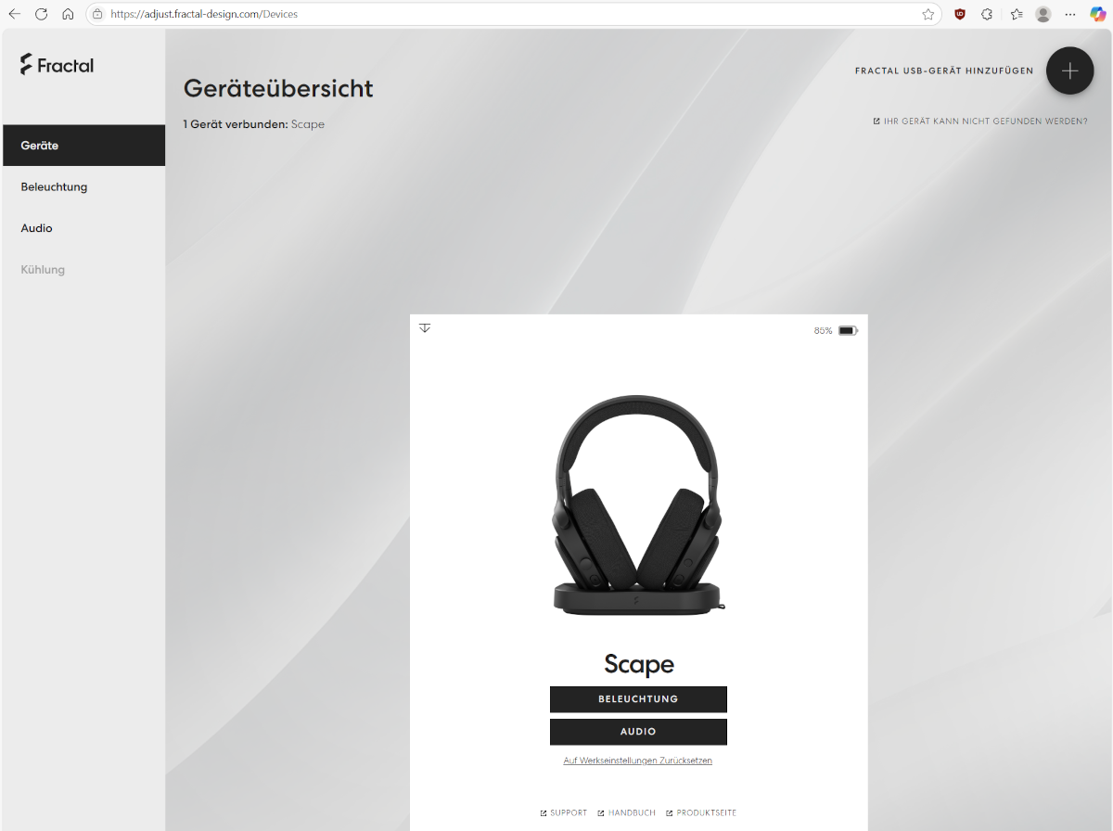Click the Fractal logo in sidebar
Screen dimensions: 1113x831
click(57, 65)
